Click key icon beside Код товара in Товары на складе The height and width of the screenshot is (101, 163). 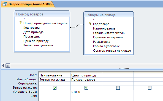[x=90, y=24]
